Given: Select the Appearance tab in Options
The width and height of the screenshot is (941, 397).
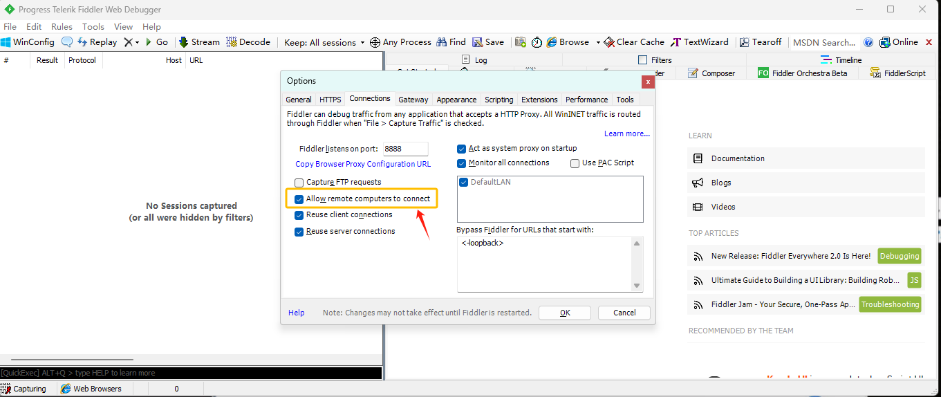Looking at the screenshot, I should (x=456, y=100).
